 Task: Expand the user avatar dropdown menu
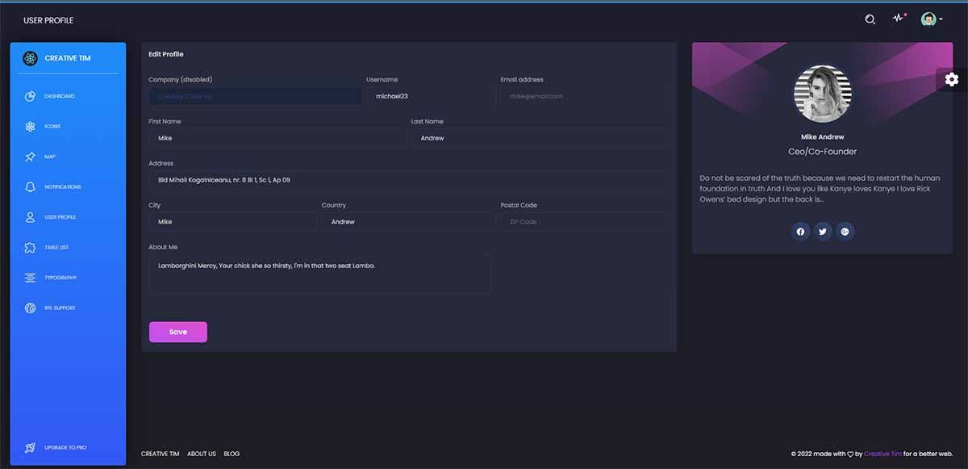932,19
